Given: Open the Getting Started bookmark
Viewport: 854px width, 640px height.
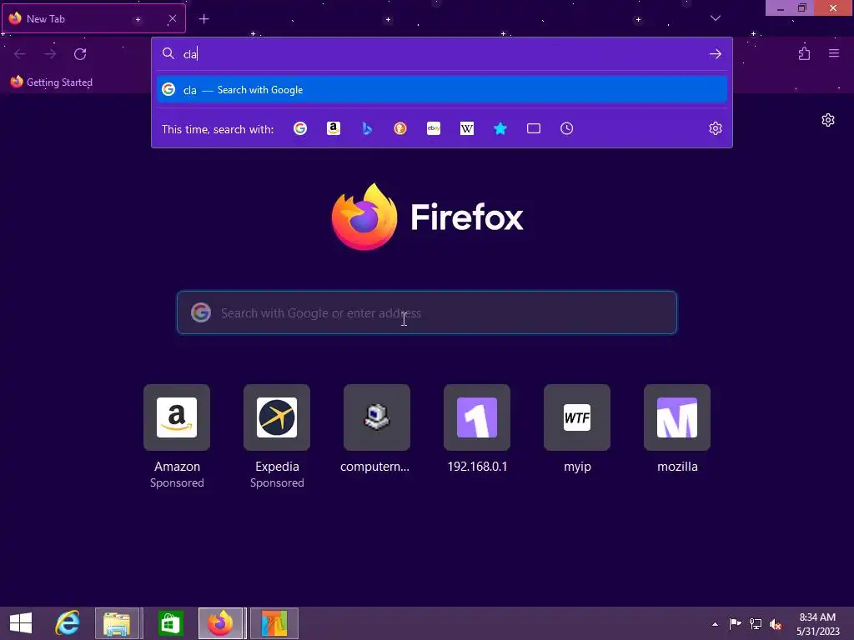Looking at the screenshot, I should (x=52, y=82).
